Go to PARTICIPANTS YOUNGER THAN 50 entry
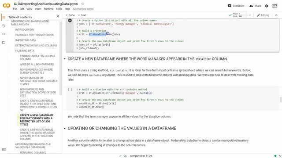 pyautogui.click(x=38, y=105)
